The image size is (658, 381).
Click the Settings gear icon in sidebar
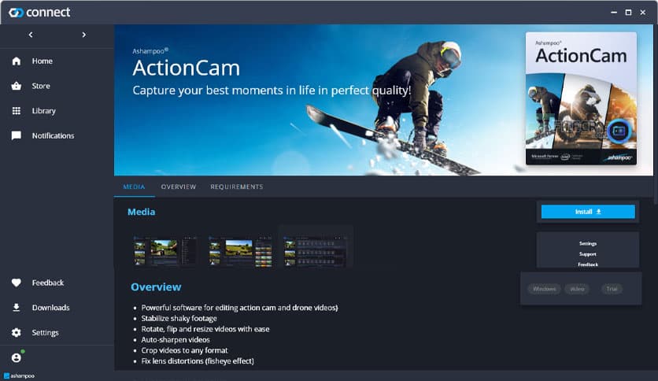coord(17,332)
